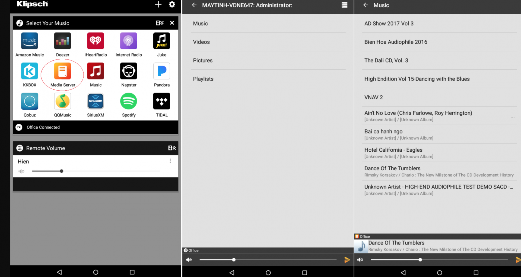Go back from MAYTINH-VDNE647 server screen
Image resolution: width=521 pixels, height=277 pixels.
click(194, 5)
